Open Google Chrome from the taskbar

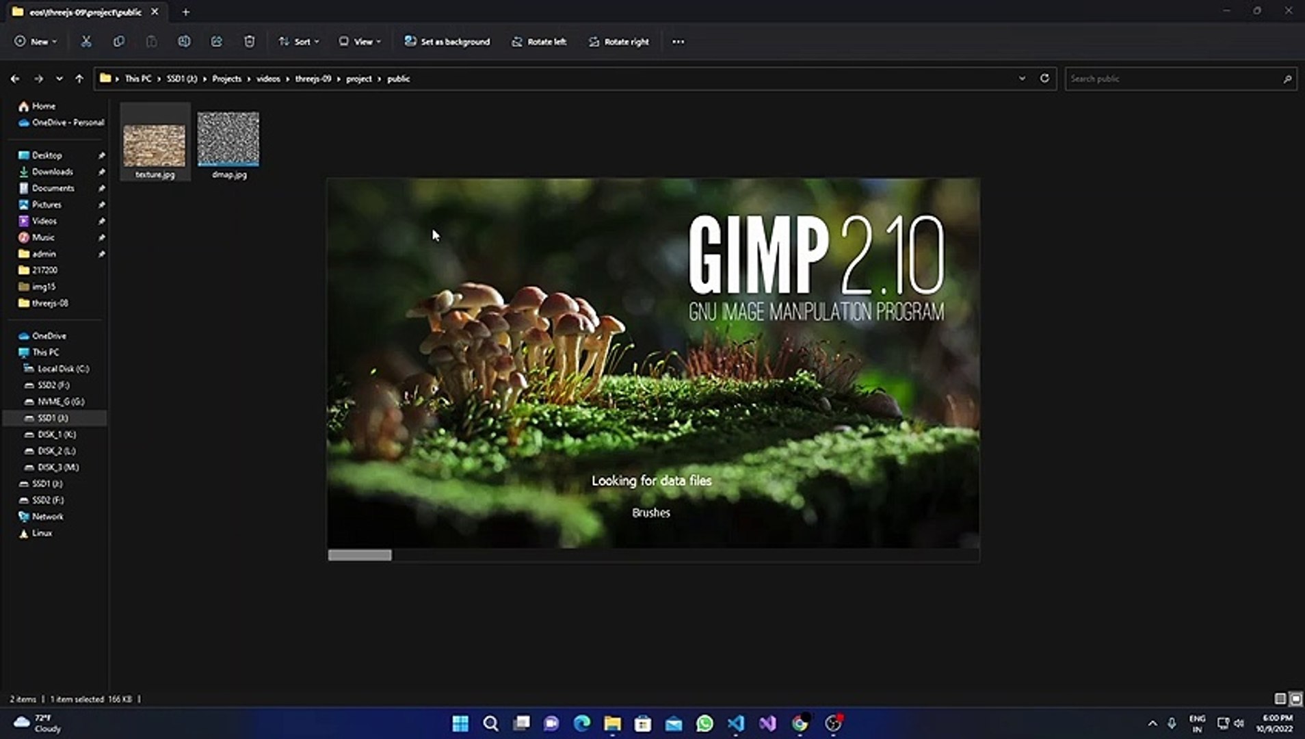800,723
